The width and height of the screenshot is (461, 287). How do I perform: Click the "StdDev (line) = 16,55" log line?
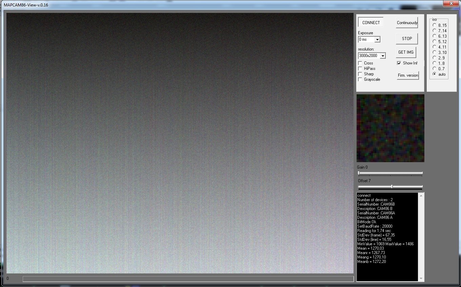point(375,240)
